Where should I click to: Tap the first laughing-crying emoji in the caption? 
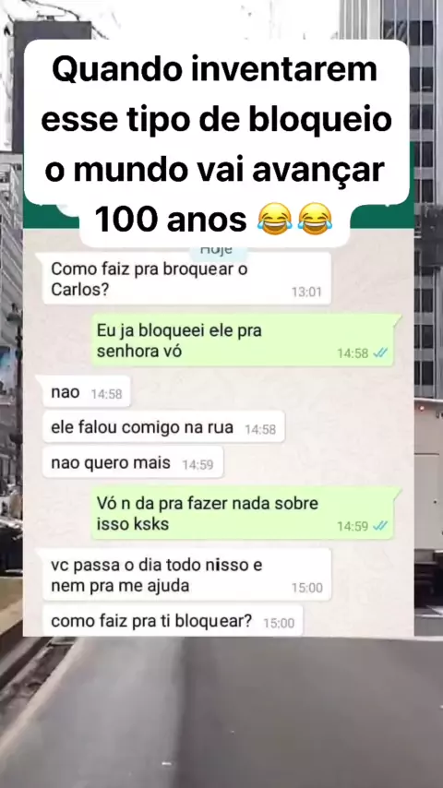pyautogui.click(x=274, y=219)
